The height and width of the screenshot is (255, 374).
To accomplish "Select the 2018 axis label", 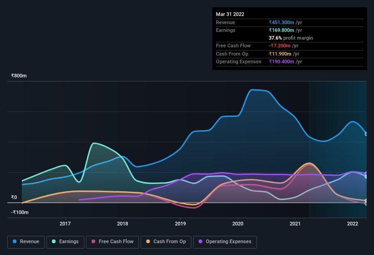I will (x=123, y=224).
